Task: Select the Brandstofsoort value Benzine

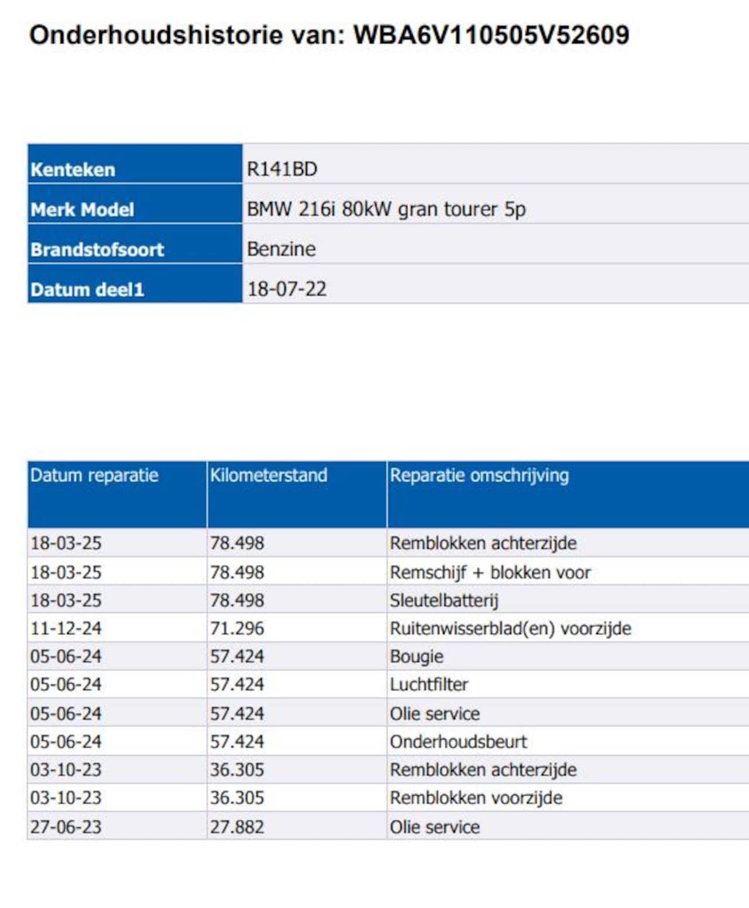Action: click(x=281, y=249)
